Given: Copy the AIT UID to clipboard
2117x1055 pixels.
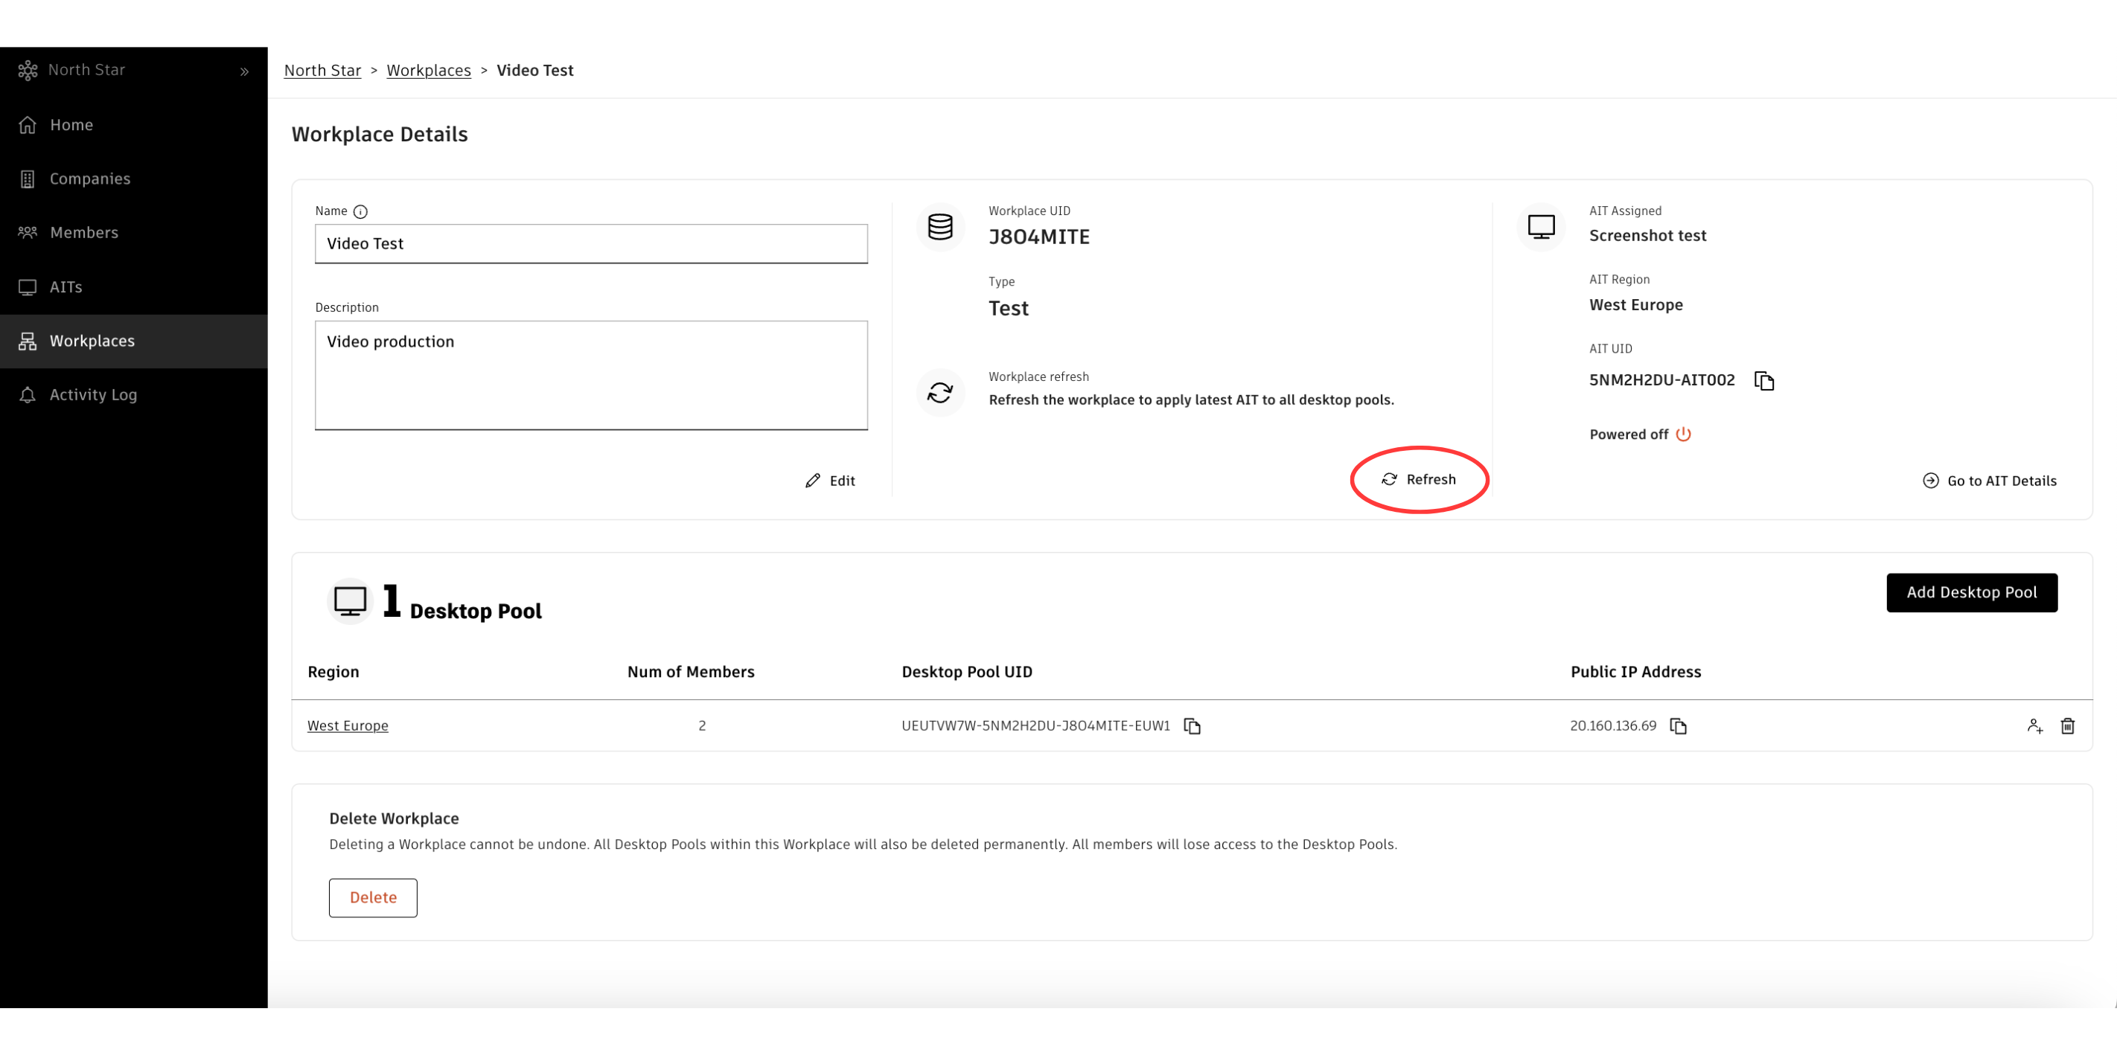Looking at the screenshot, I should click(1763, 380).
